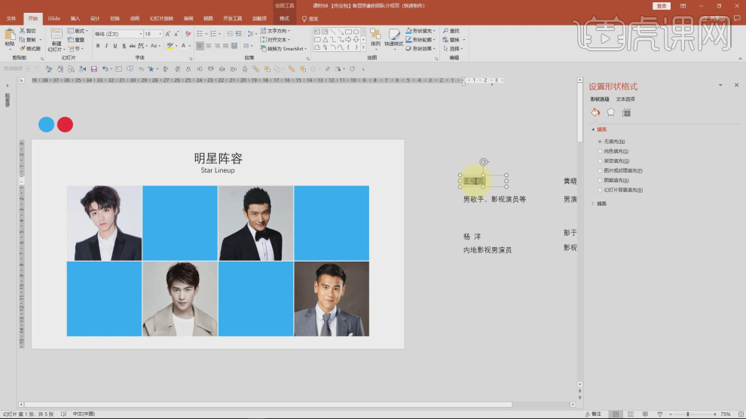Open Text Direction (文字方向) dropdown

click(276, 31)
